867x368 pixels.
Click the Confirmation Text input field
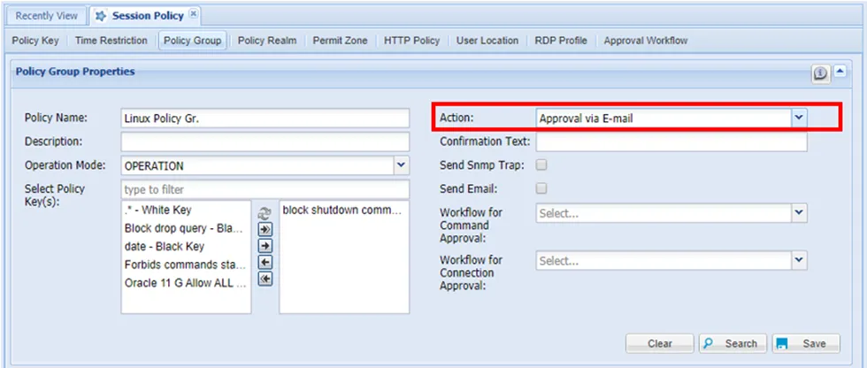click(671, 142)
